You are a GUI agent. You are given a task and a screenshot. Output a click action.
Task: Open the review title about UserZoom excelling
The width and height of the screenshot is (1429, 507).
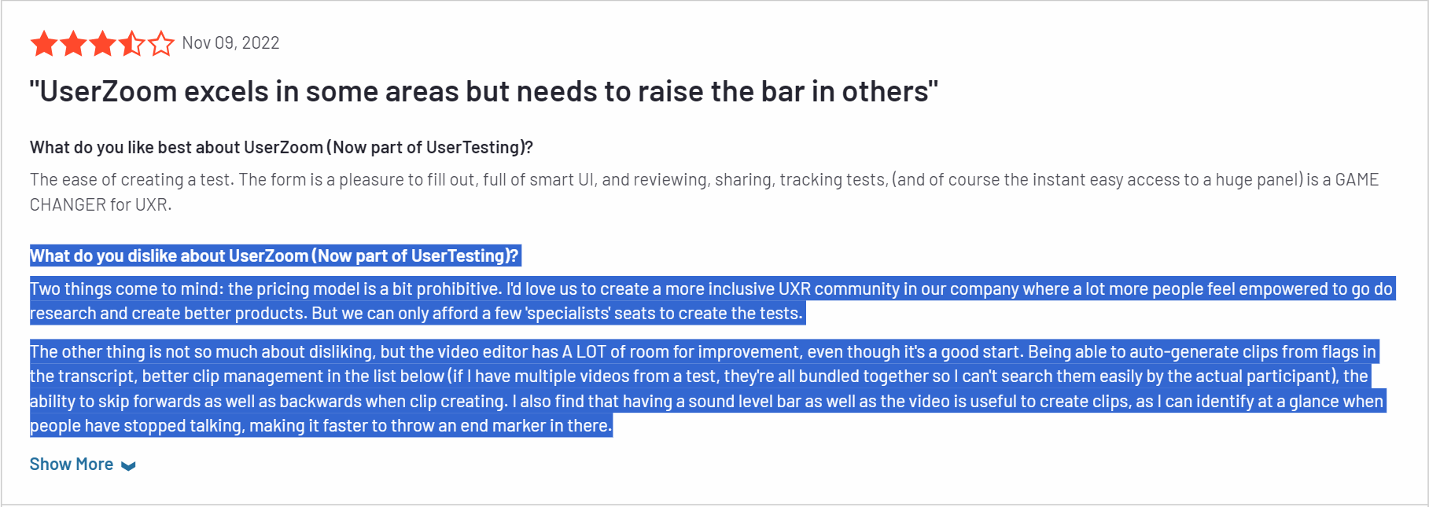484,92
